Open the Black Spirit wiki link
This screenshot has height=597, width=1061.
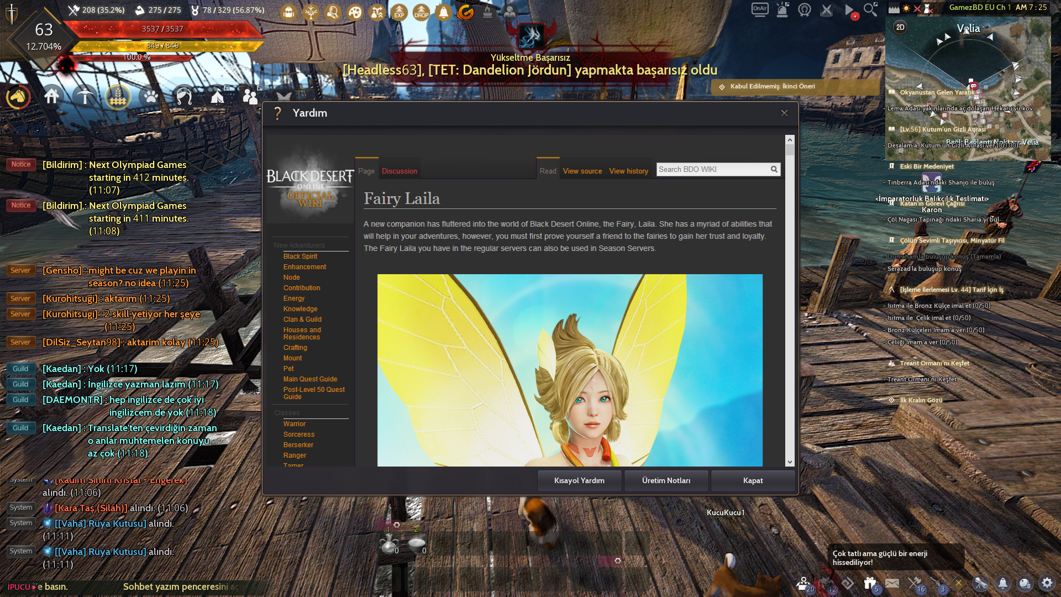click(x=300, y=256)
